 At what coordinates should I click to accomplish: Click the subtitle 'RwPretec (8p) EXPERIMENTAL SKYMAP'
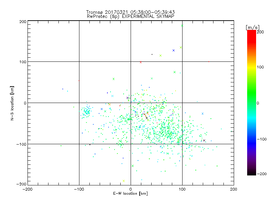coord(131,16)
